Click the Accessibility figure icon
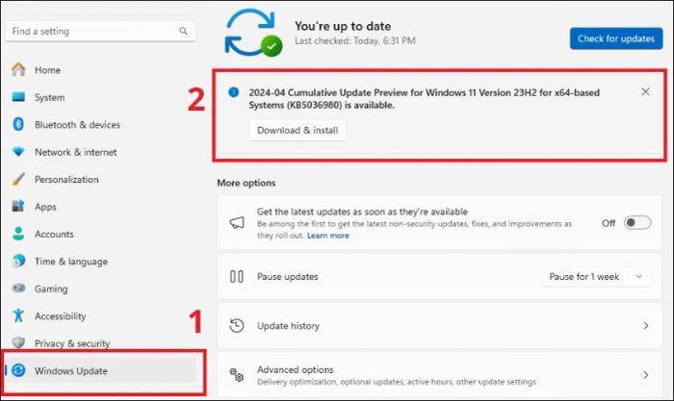The image size is (674, 401). pyautogui.click(x=18, y=315)
